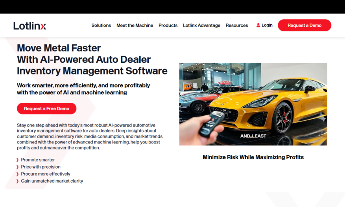The image size is (345, 207).
Task: Open the Resources menu
Action: pyautogui.click(x=237, y=25)
